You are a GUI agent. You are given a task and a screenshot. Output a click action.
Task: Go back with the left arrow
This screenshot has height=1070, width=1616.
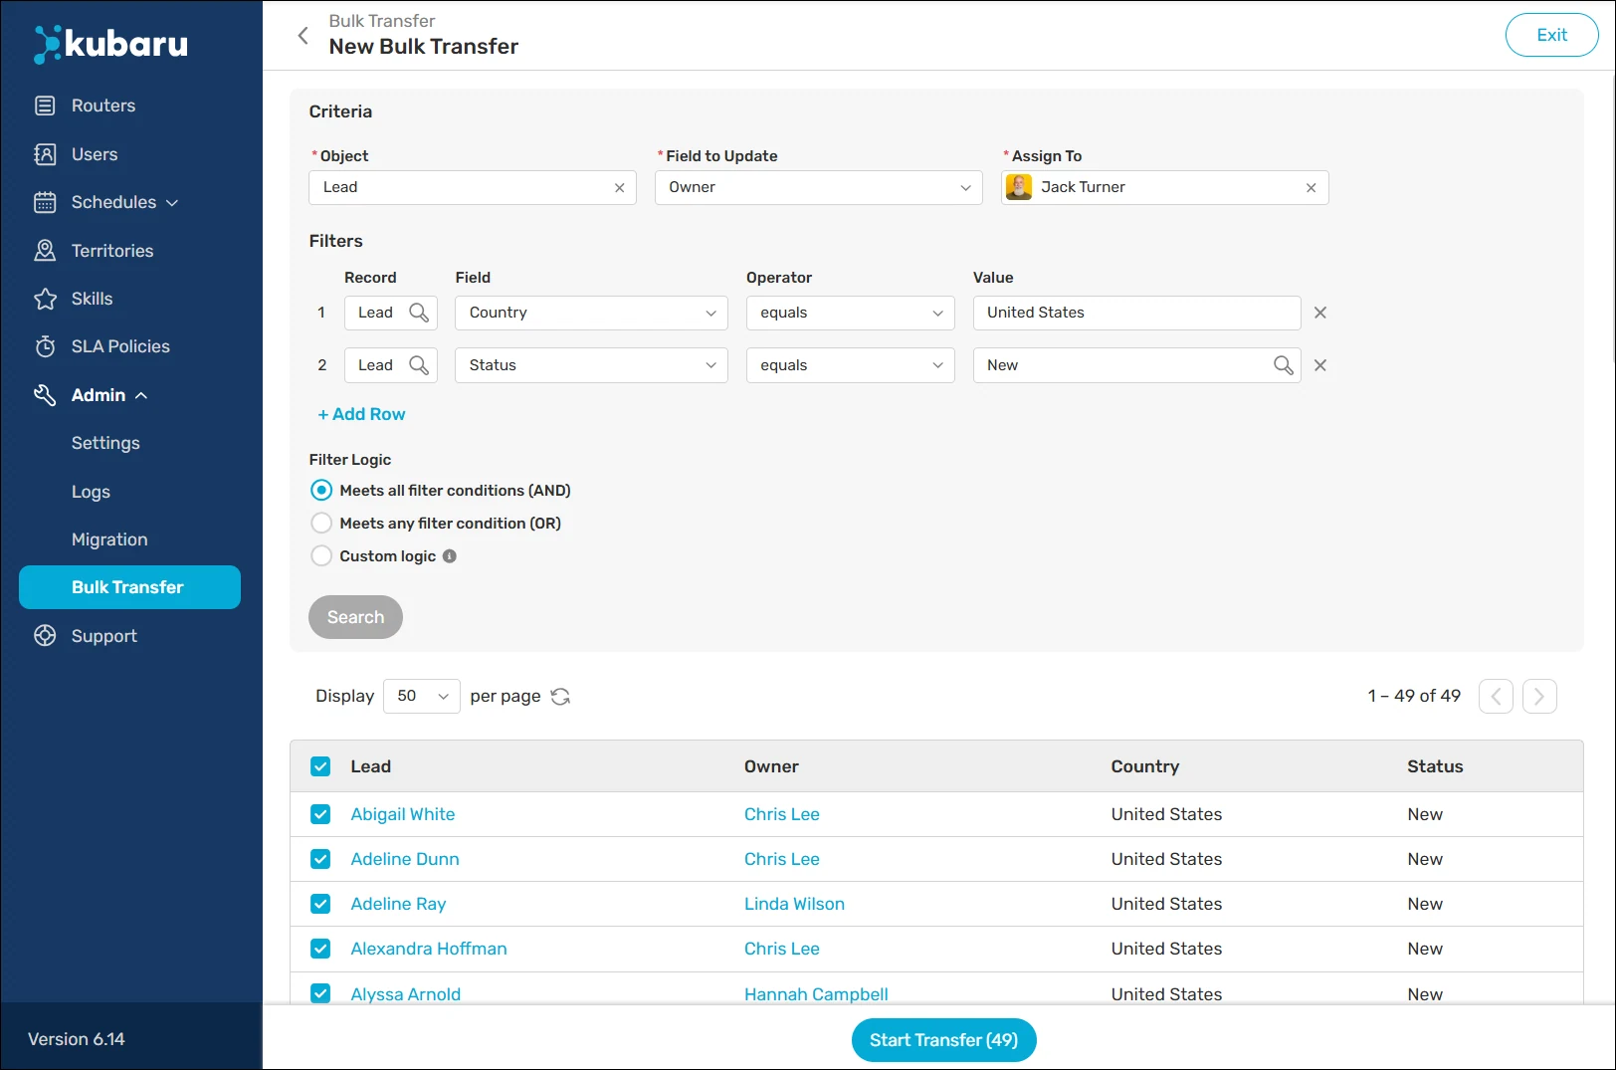[x=303, y=36]
